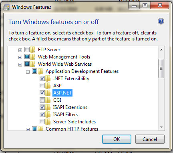Click the ASP folder icon
The width and height of the screenshot is (173, 153).
pos(48,86)
